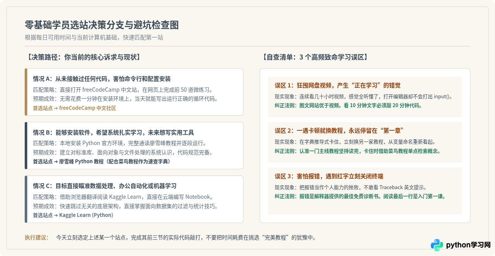
Task: Select card title '情况 B：能够安装软件'
Action: (x=113, y=132)
